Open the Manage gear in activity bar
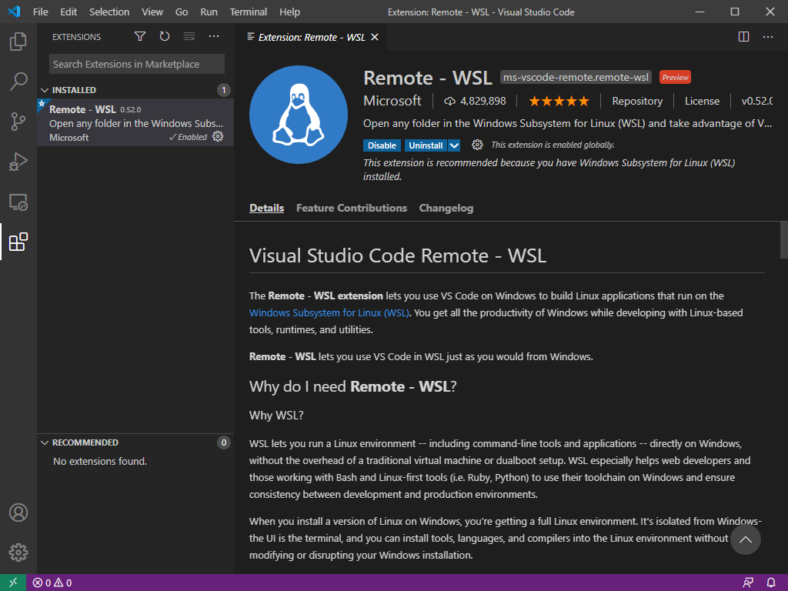The width and height of the screenshot is (788, 591). click(x=18, y=553)
